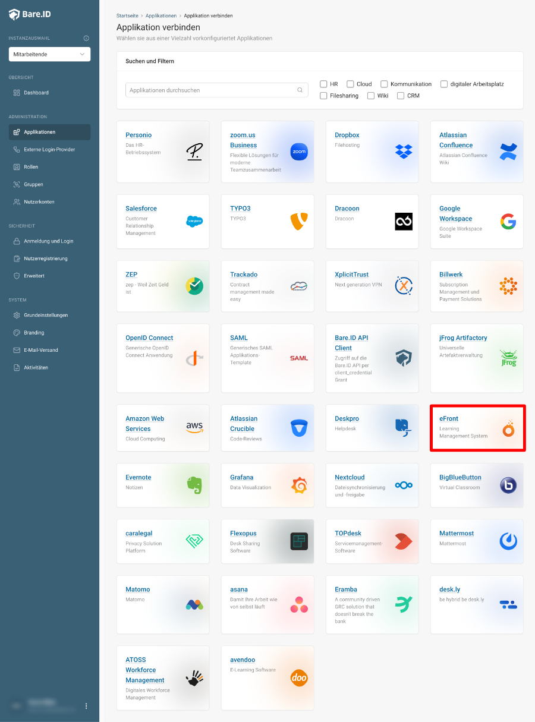The width and height of the screenshot is (535, 722).
Task: Open Nutzerkonten menu item
Action: pyautogui.click(x=49, y=201)
